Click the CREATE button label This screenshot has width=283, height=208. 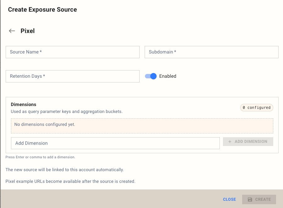click(x=263, y=200)
